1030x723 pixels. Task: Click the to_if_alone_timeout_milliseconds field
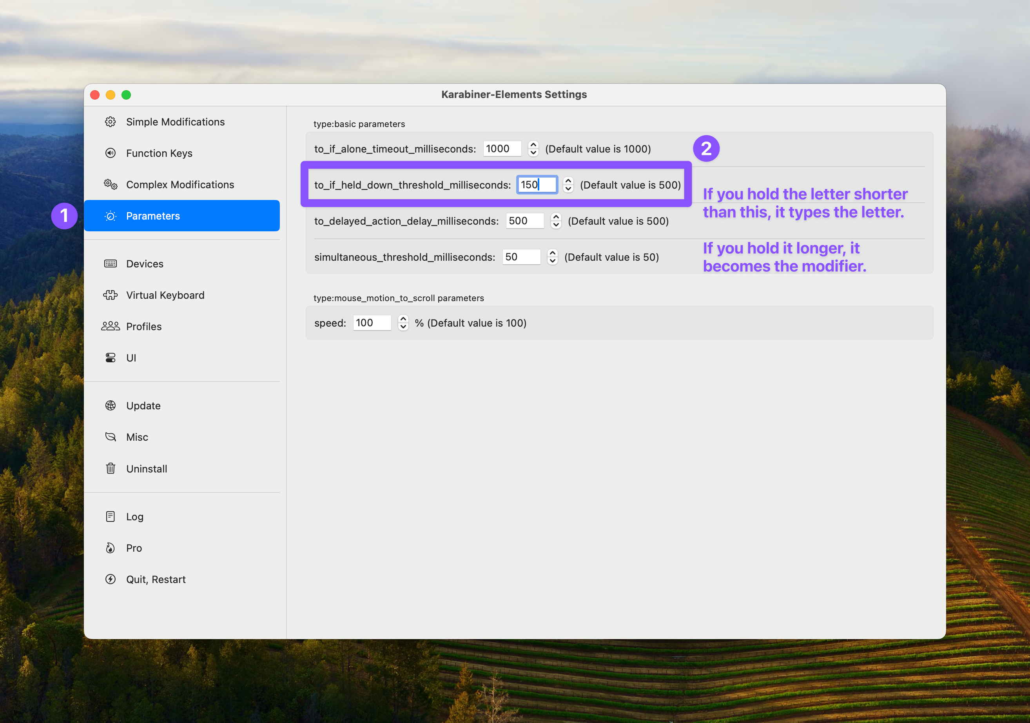pyautogui.click(x=502, y=149)
